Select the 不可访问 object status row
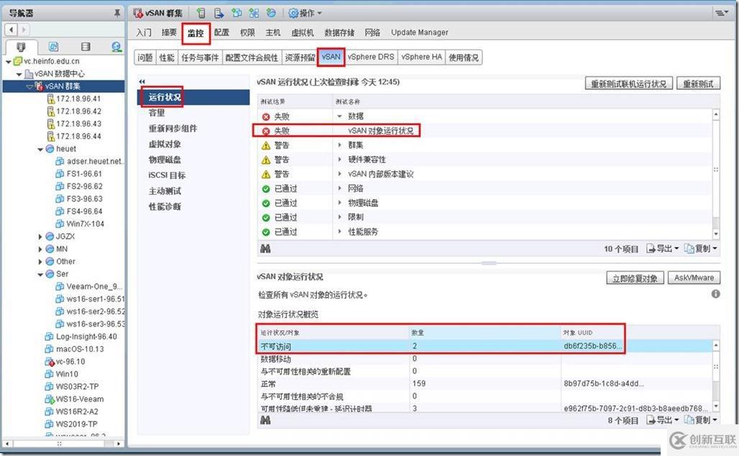739x456 pixels. click(485, 346)
